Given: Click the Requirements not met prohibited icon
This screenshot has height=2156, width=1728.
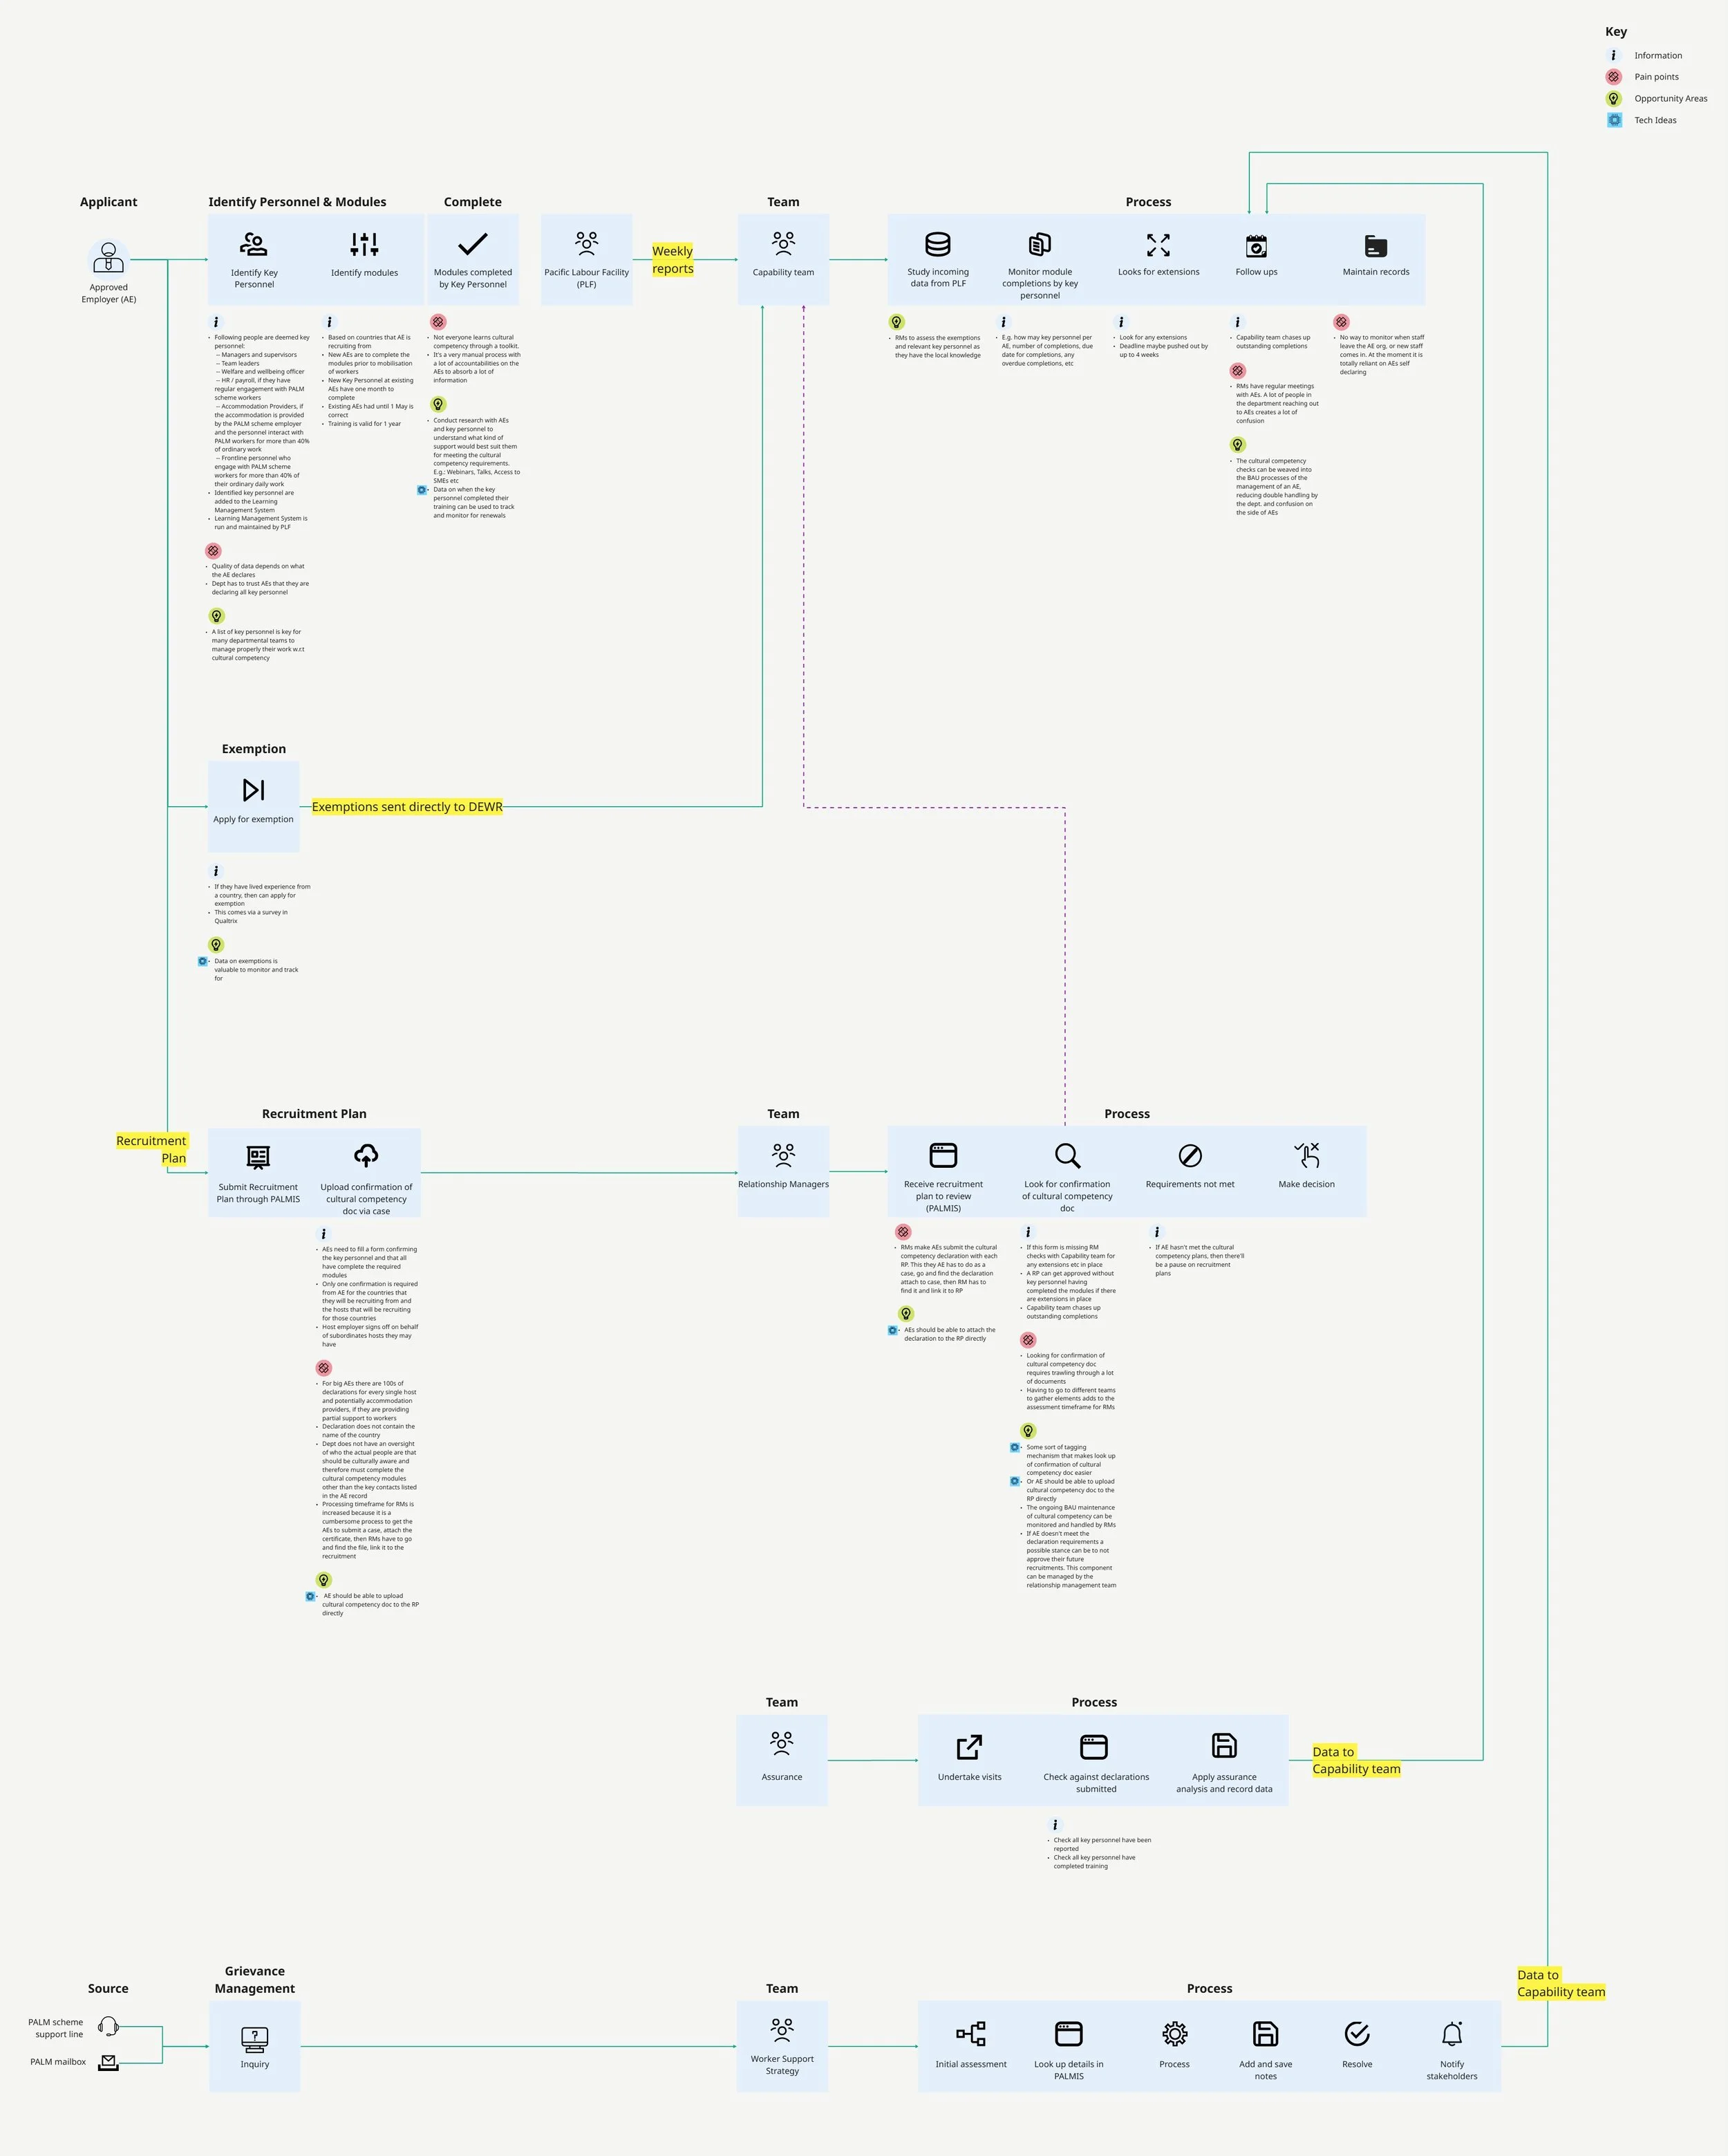Looking at the screenshot, I should pyautogui.click(x=1190, y=1156).
